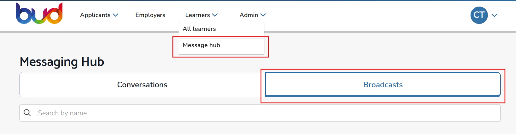The image size is (516, 134).
Task: Switch to the Conversations tab
Action: (142, 84)
